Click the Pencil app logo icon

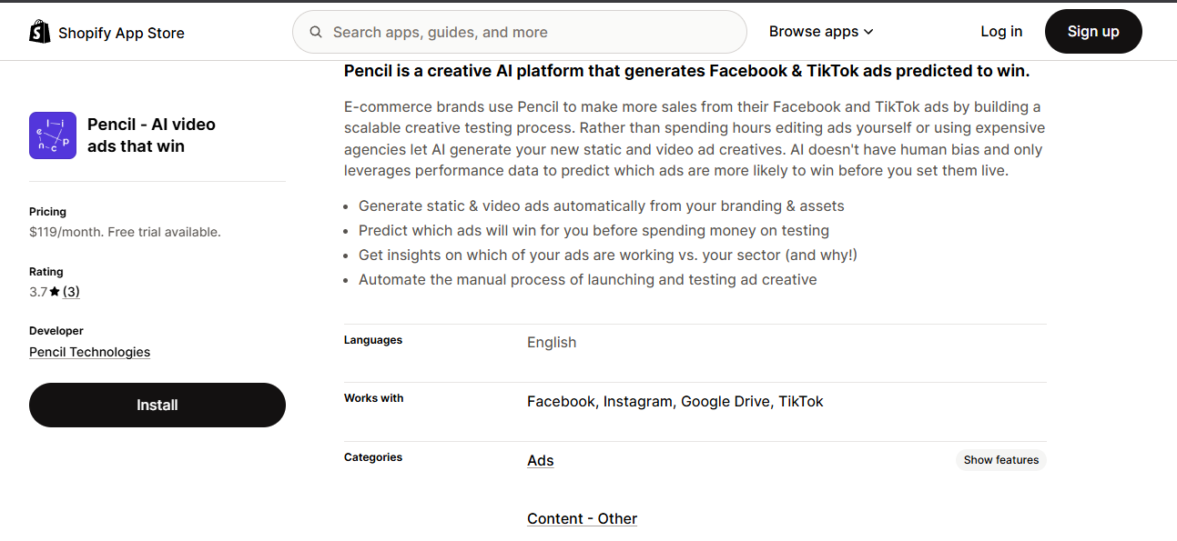tap(53, 135)
